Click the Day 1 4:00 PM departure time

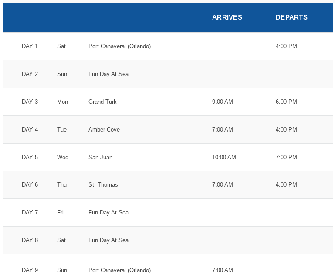click(x=286, y=46)
